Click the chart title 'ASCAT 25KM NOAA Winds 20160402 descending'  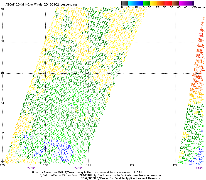point(41,4)
